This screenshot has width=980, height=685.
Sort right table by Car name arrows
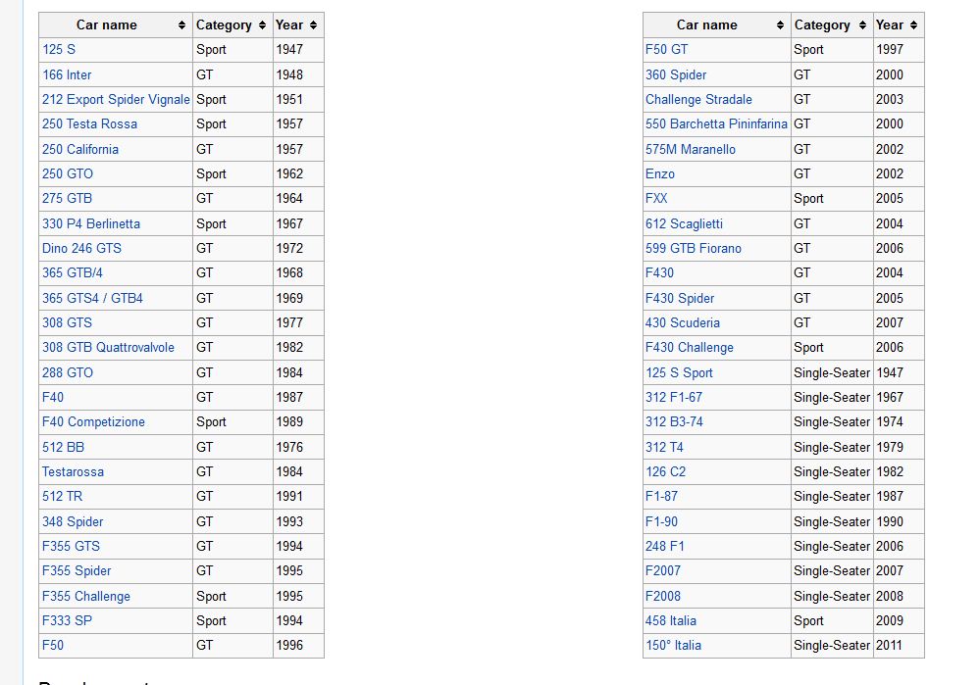point(780,25)
